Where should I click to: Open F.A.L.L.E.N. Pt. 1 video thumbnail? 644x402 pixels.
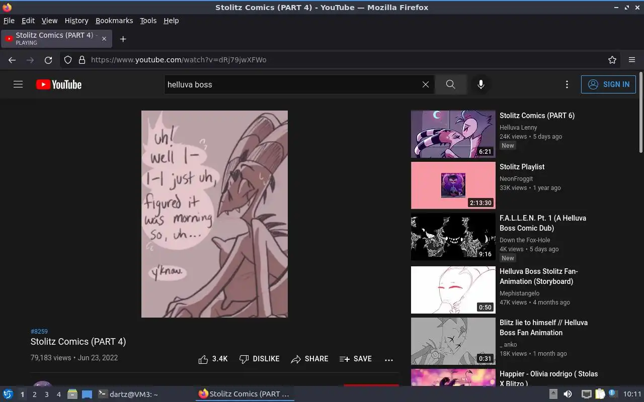pyautogui.click(x=453, y=237)
